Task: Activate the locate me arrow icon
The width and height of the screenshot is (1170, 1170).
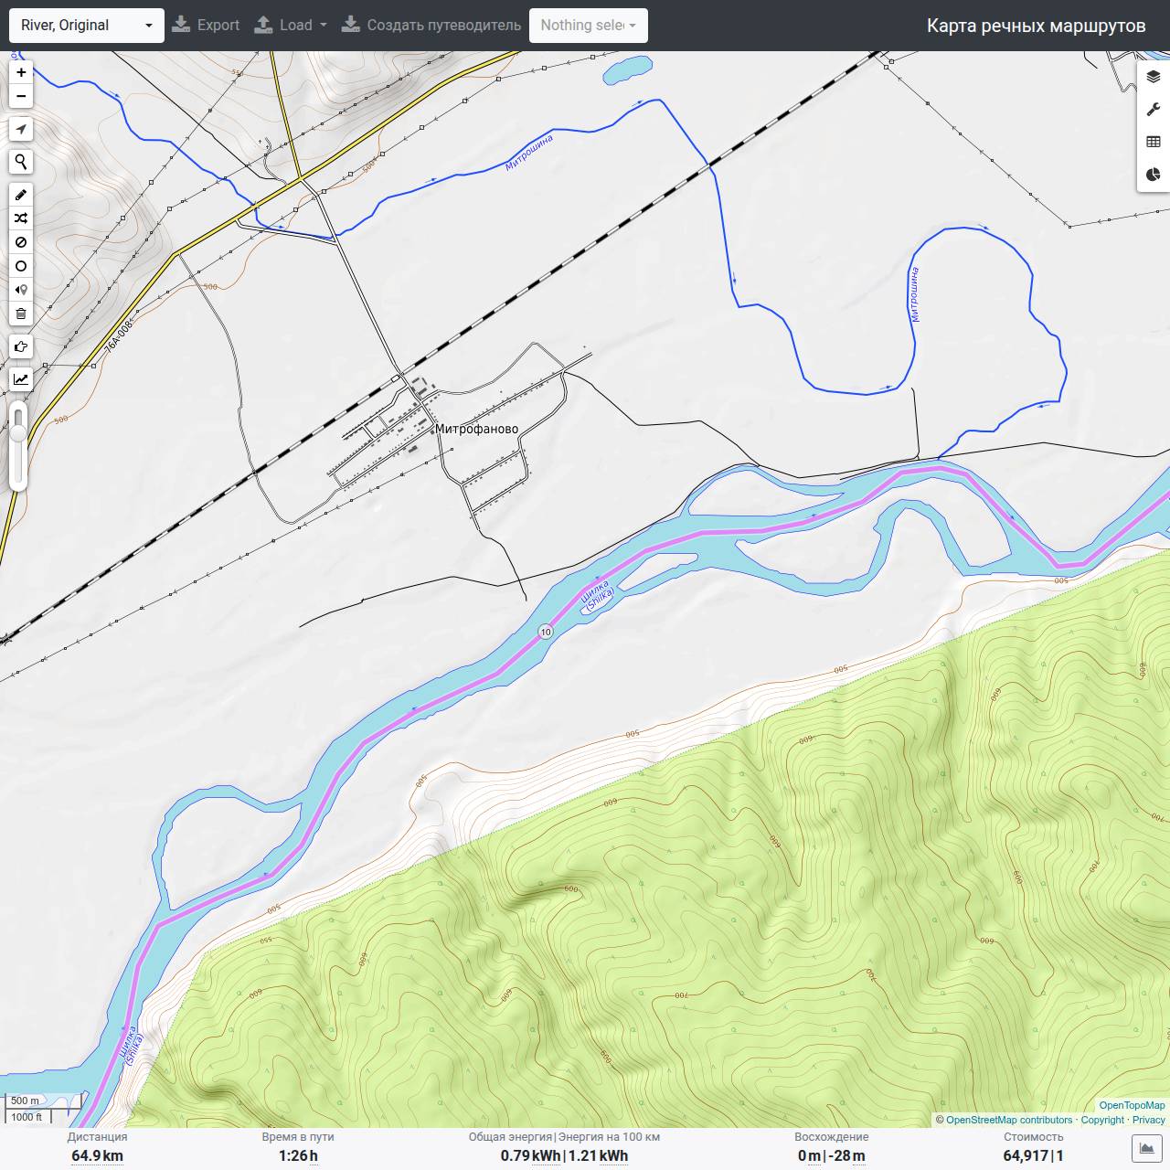Action: (21, 129)
